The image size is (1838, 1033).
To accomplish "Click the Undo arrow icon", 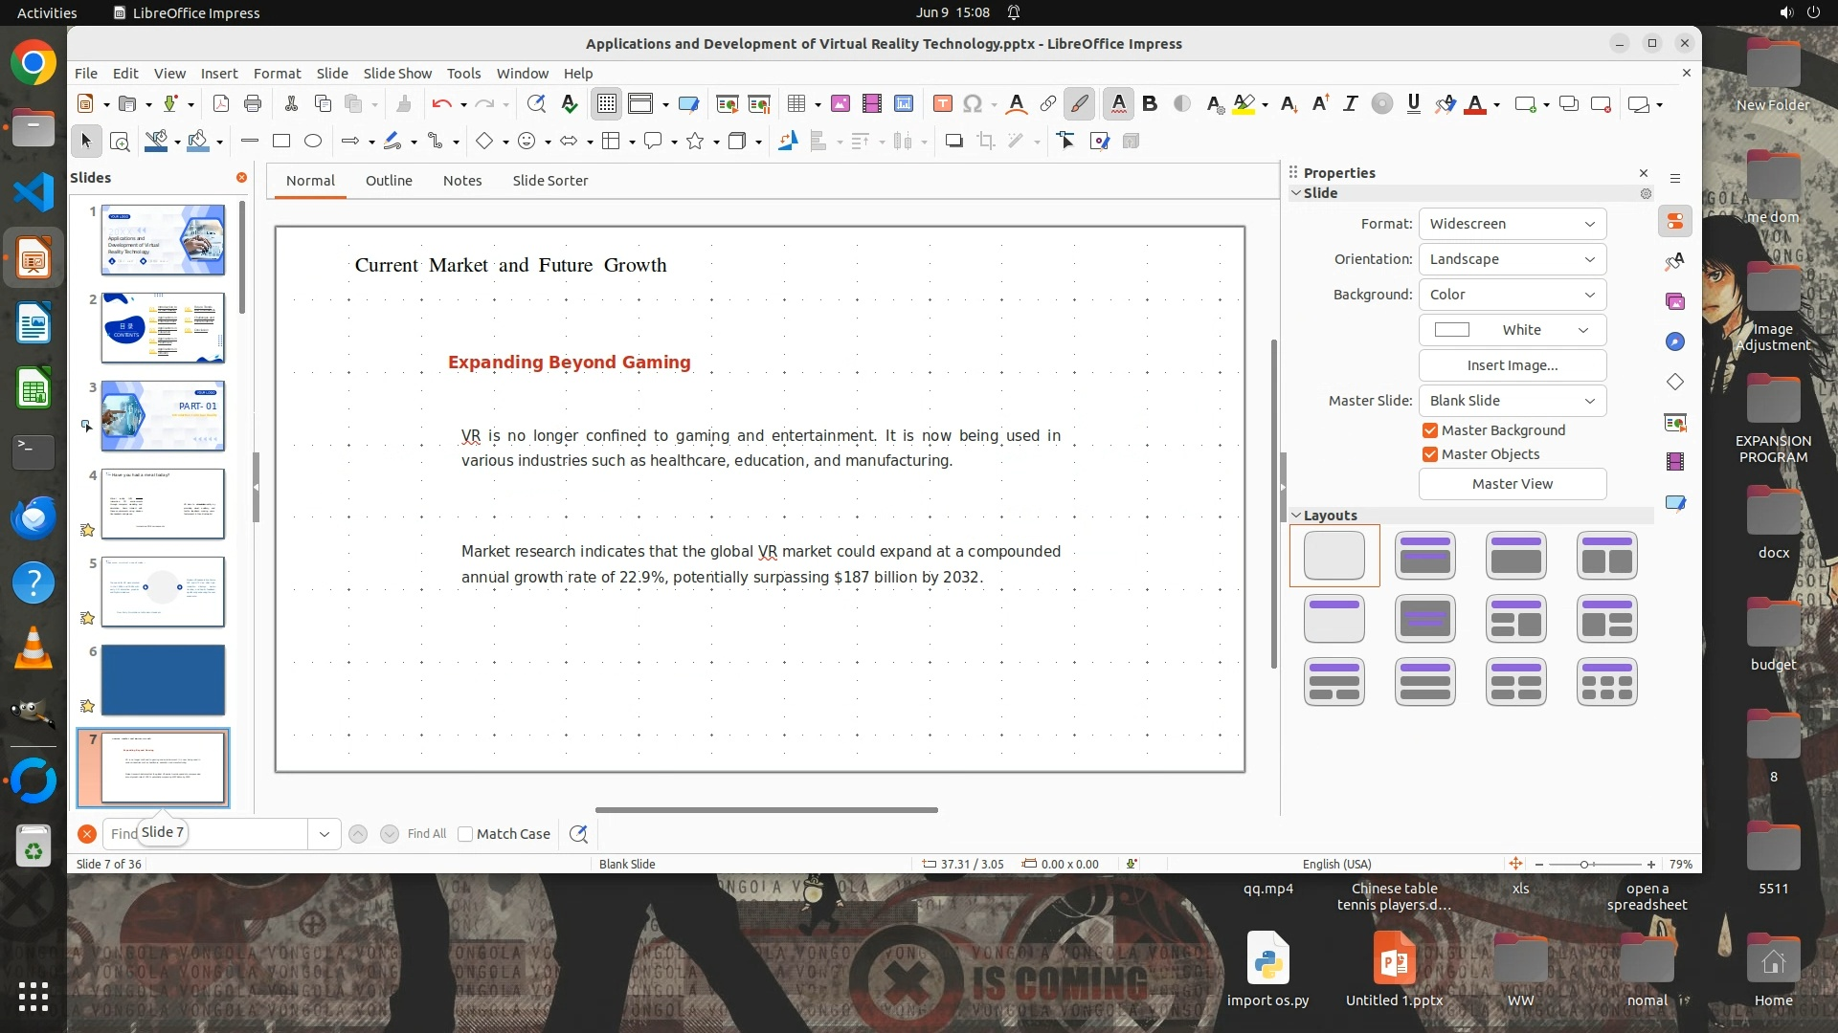I will [x=440, y=104].
